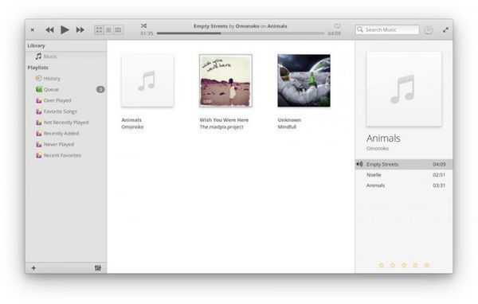Open the application menu gear icon
Screen dimensions: 478x304
tap(429, 30)
